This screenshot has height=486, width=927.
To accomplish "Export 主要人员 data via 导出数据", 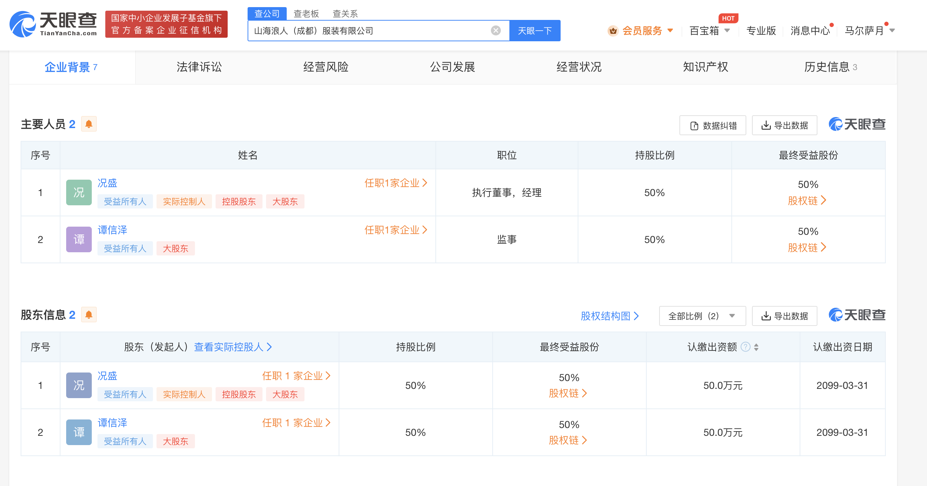I will coord(784,125).
